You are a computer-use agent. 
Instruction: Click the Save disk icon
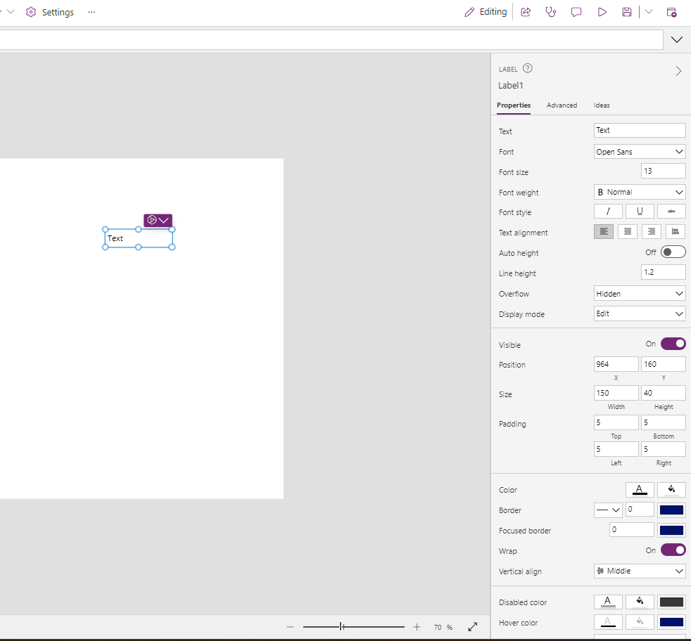pos(627,12)
